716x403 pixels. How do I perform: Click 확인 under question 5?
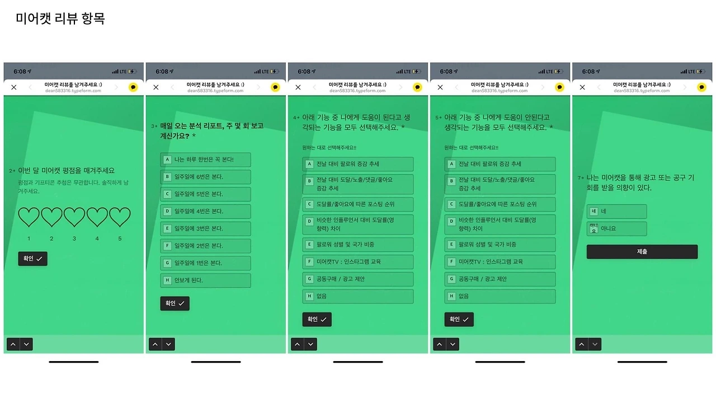(x=459, y=320)
